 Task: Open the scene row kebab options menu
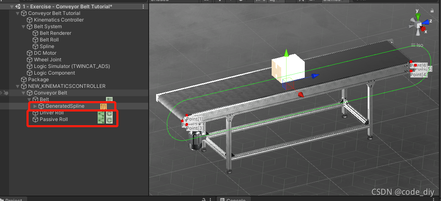point(143,7)
